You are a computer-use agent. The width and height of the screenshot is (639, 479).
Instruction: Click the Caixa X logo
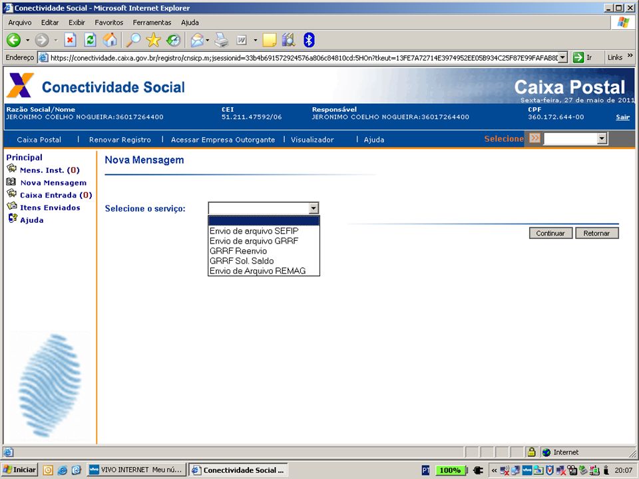(x=20, y=85)
